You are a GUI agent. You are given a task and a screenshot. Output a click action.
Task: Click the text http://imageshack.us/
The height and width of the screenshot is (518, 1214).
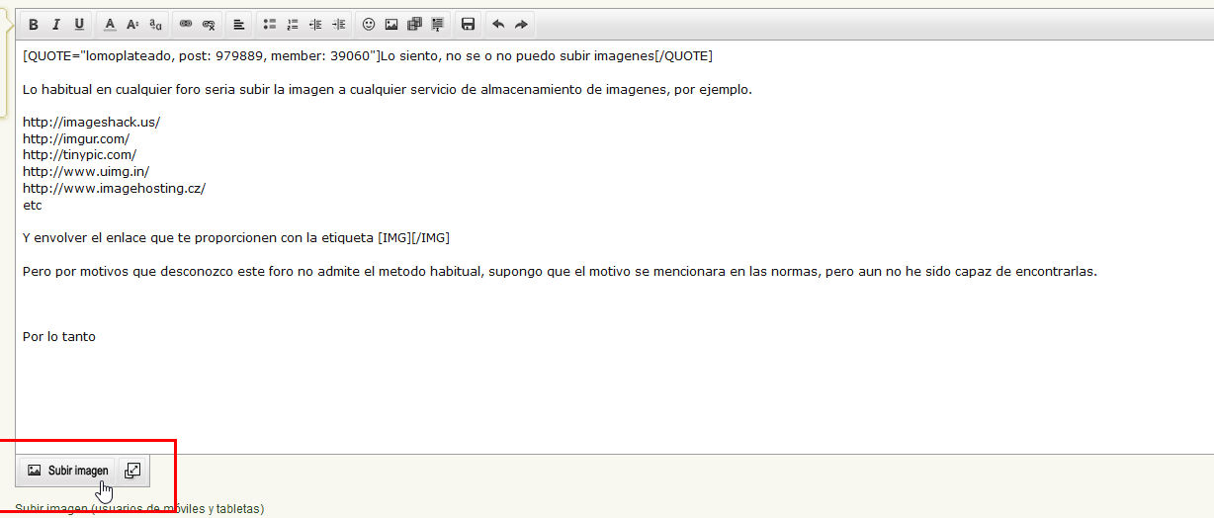[91, 122]
